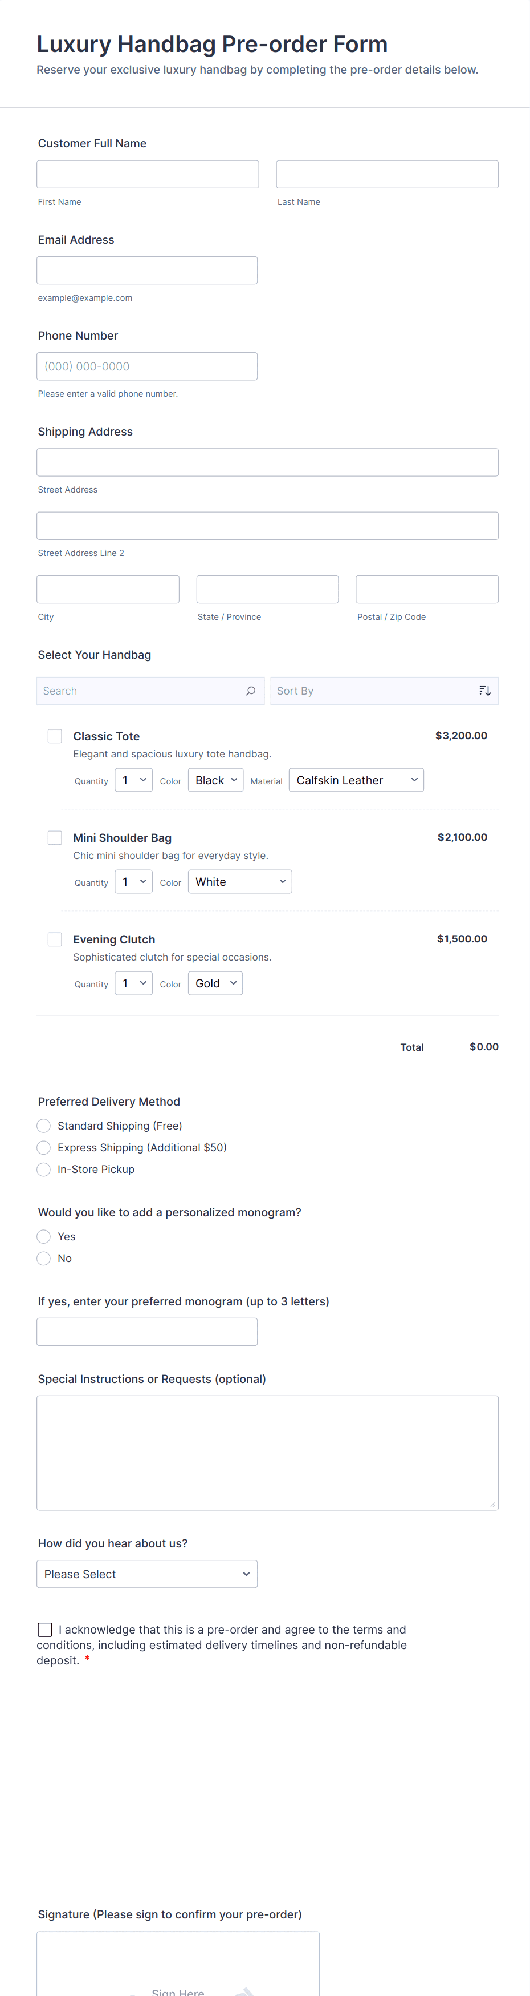The image size is (530, 1996).
Task: Open Mini Shoulder Bag Color dropdown
Action: pyautogui.click(x=240, y=882)
